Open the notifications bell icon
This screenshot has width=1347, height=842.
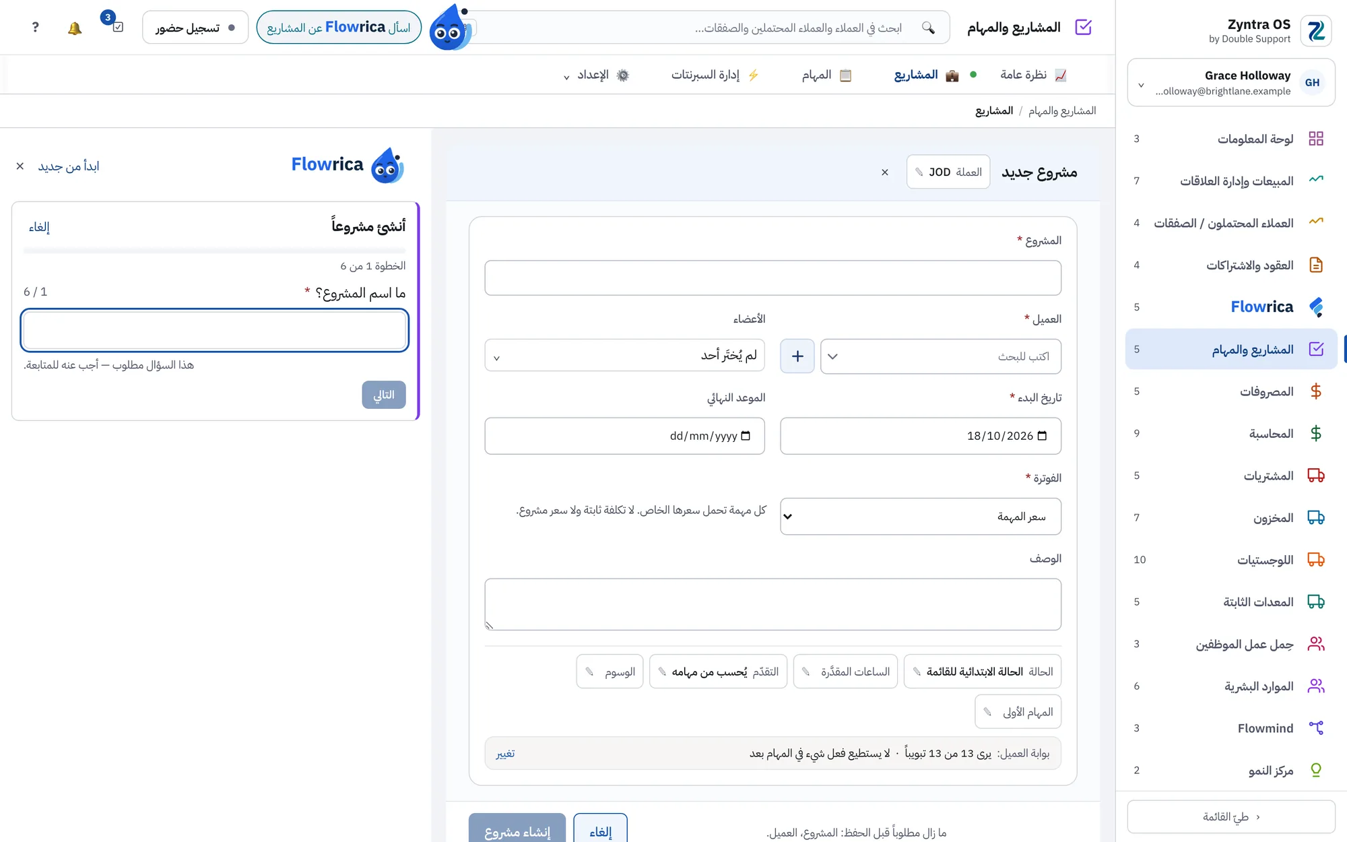[75, 28]
